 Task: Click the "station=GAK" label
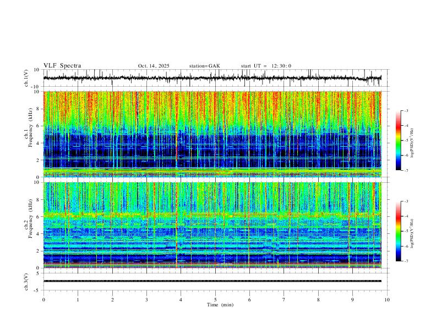click(204, 66)
